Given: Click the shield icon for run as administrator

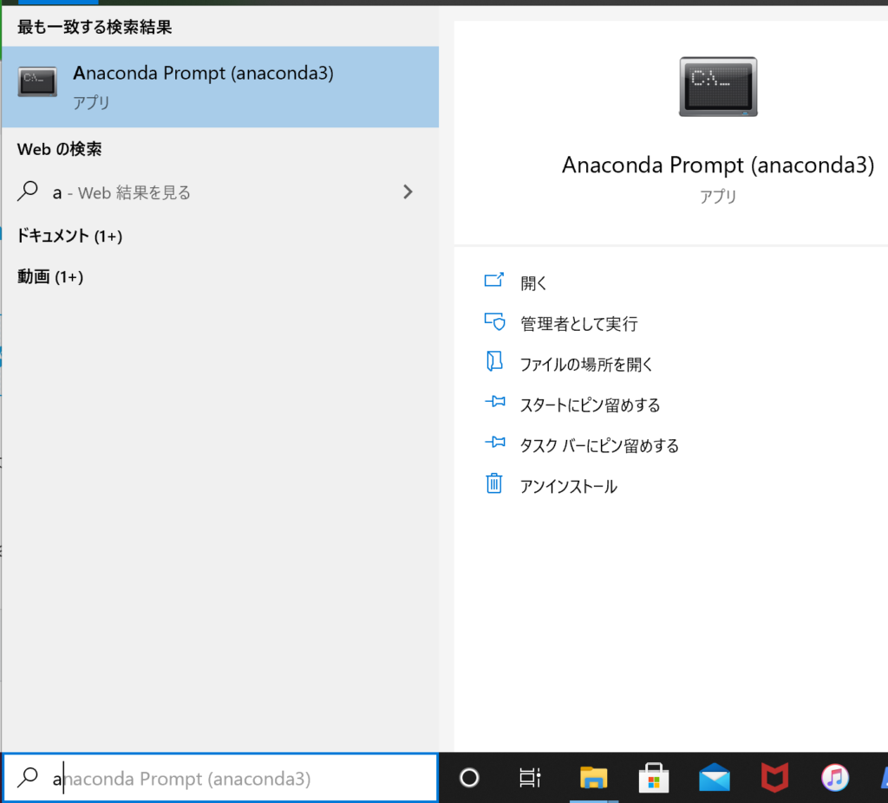Looking at the screenshot, I should tap(494, 321).
